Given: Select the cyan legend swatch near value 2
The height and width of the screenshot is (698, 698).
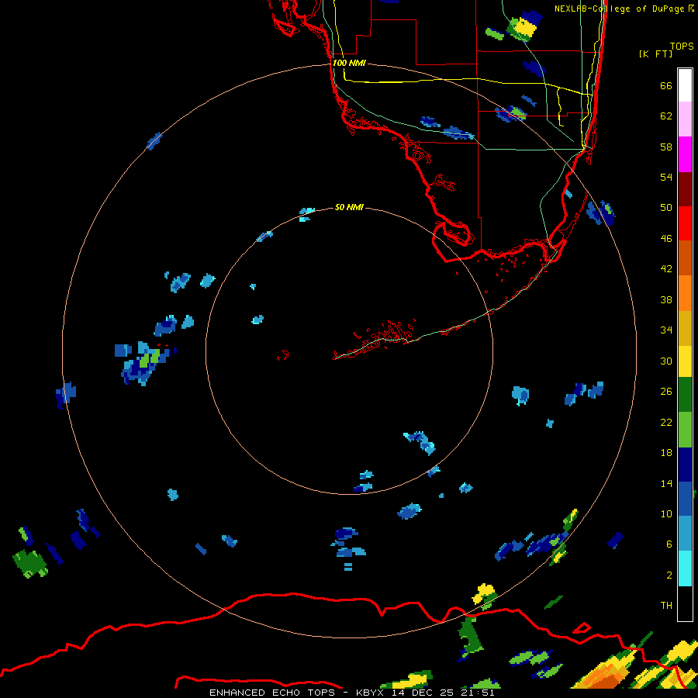Looking at the screenshot, I should click(685, 568).
